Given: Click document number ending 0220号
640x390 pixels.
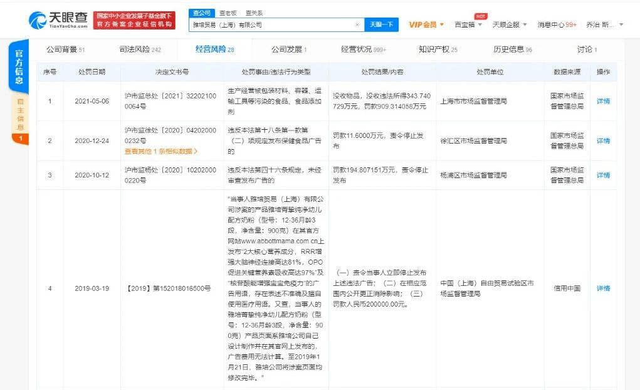Looking at the screenshot, I should (170, 175).
